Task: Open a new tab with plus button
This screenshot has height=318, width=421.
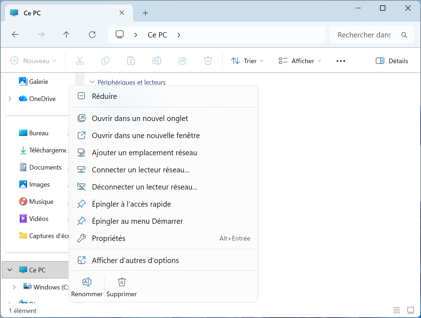Action: (145, 13)
